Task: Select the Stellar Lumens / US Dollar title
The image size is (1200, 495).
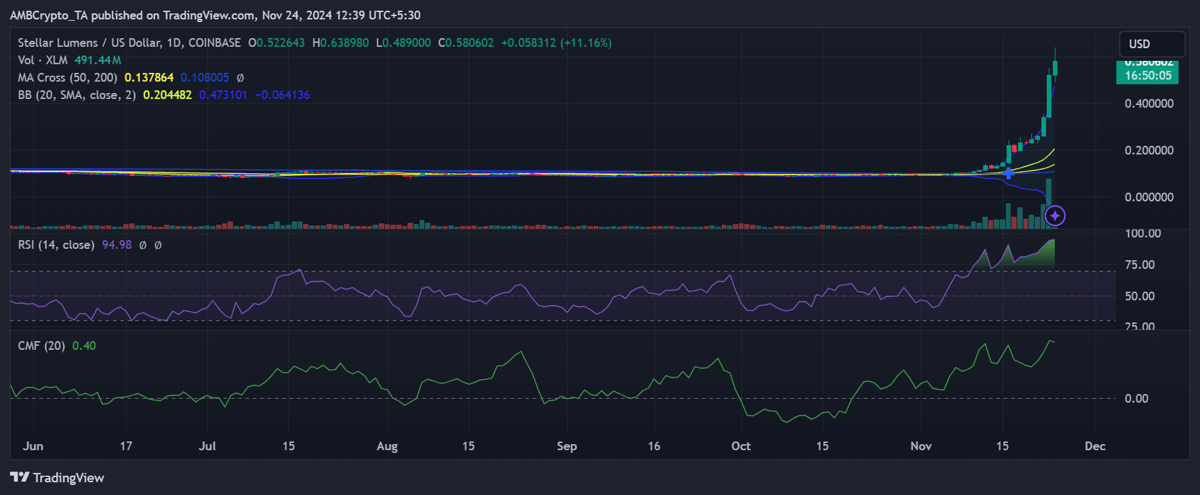Action: click(129, 43)
